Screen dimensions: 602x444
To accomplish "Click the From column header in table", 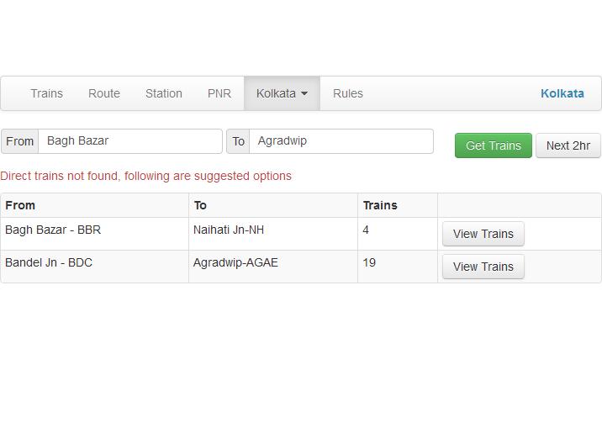I will (x=20, y=205).
